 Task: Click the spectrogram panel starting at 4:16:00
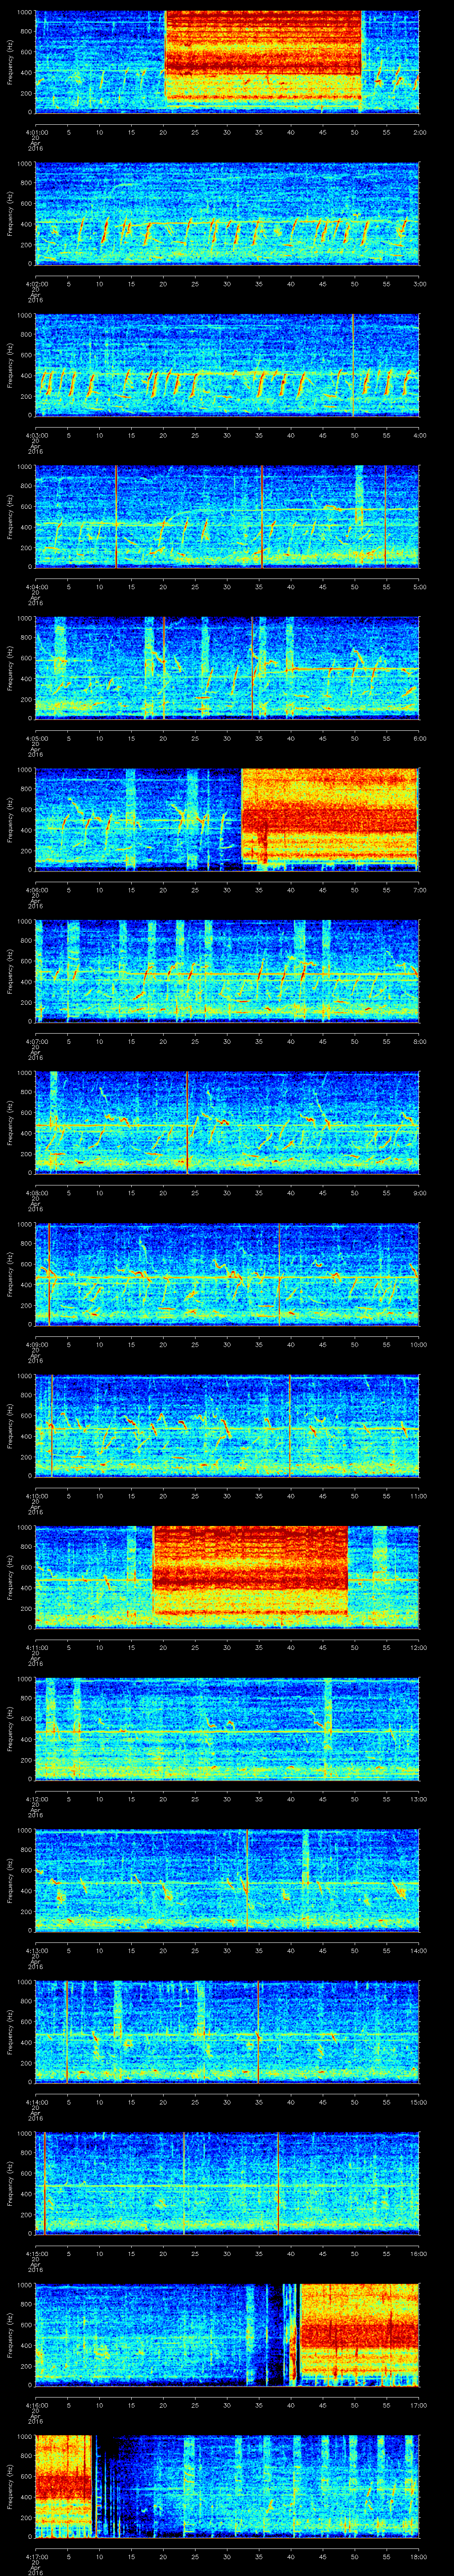click(x=227, y=2334)
